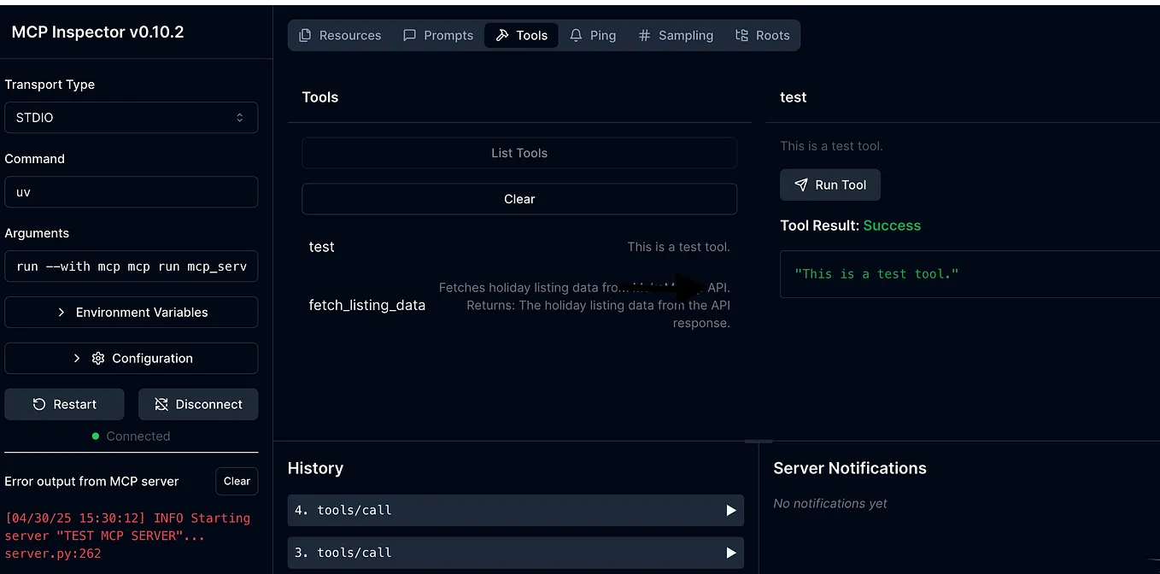This screenshot has height=574, width=1160.
Task: Switch to the Resources tab
Action: point(340,35)
